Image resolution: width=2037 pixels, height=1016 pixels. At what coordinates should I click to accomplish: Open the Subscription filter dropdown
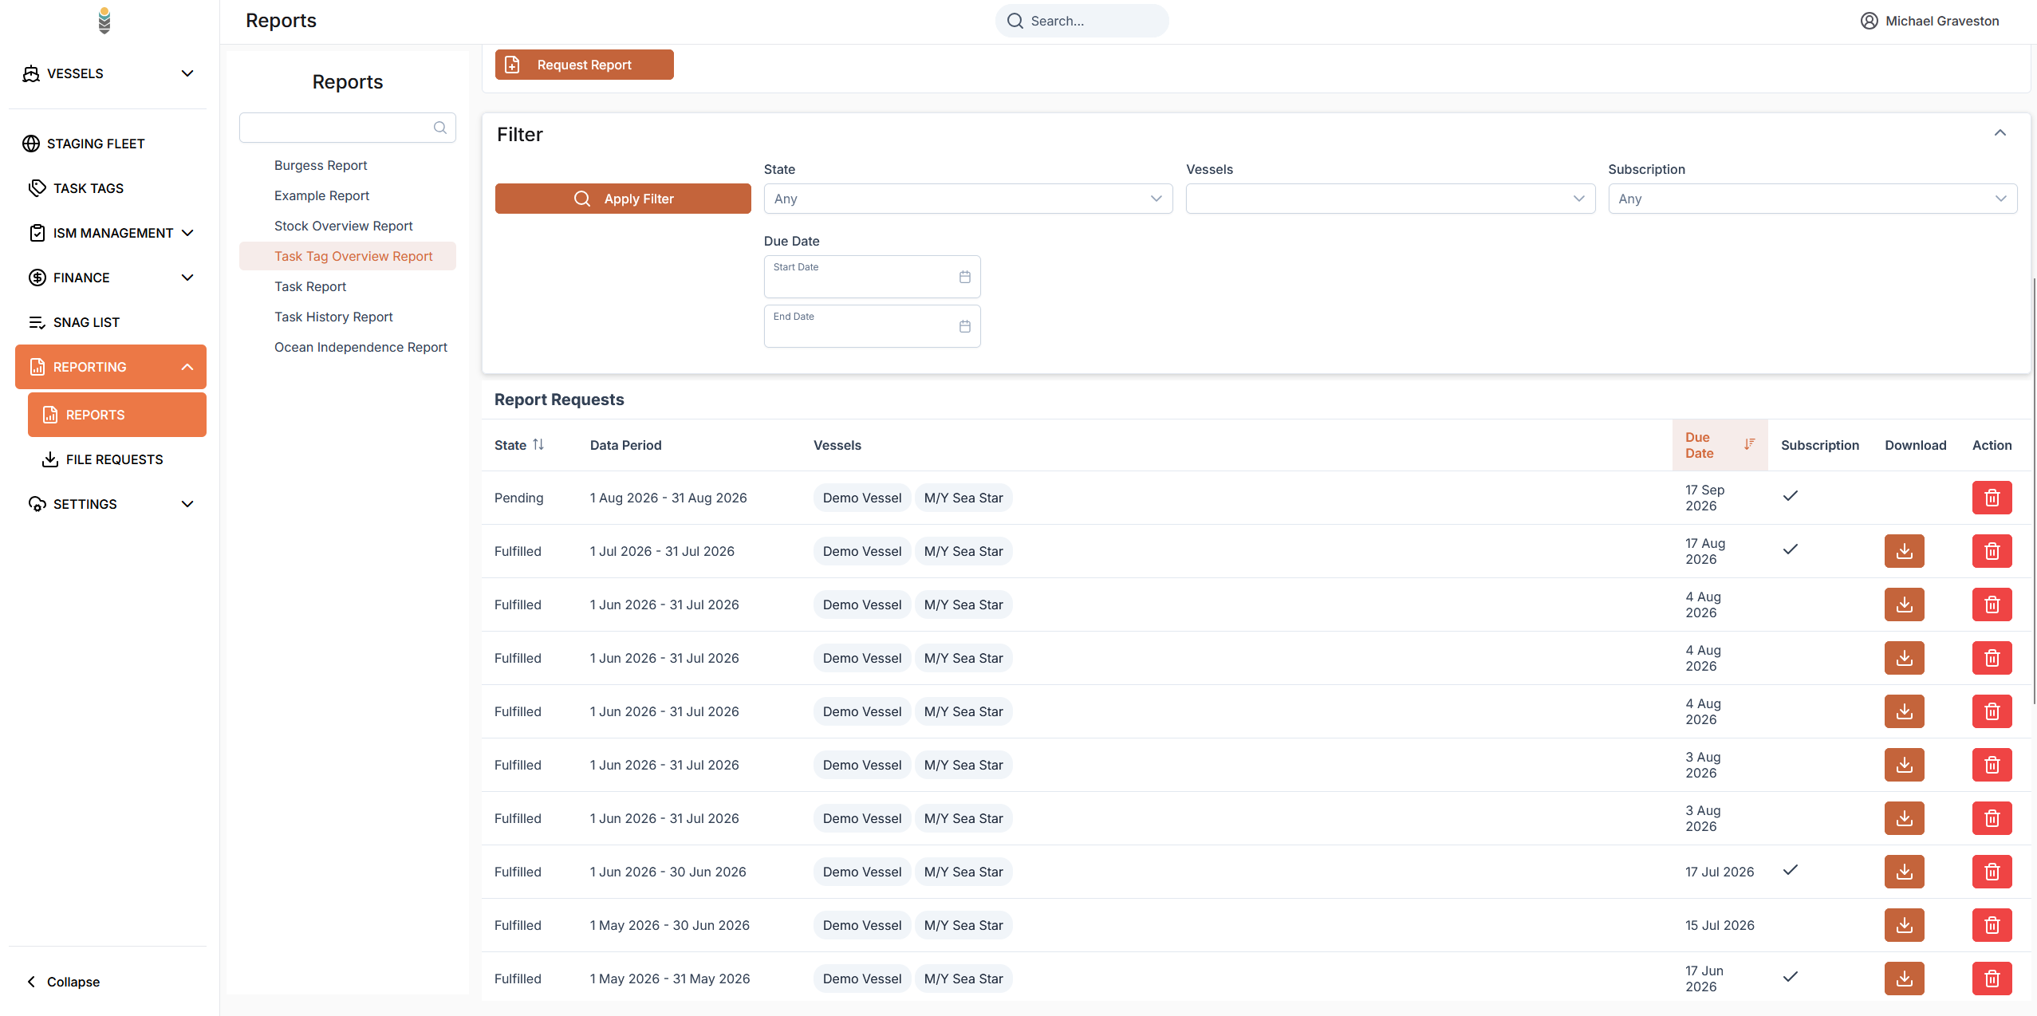pyautogui.click(x=1812, y=199)
